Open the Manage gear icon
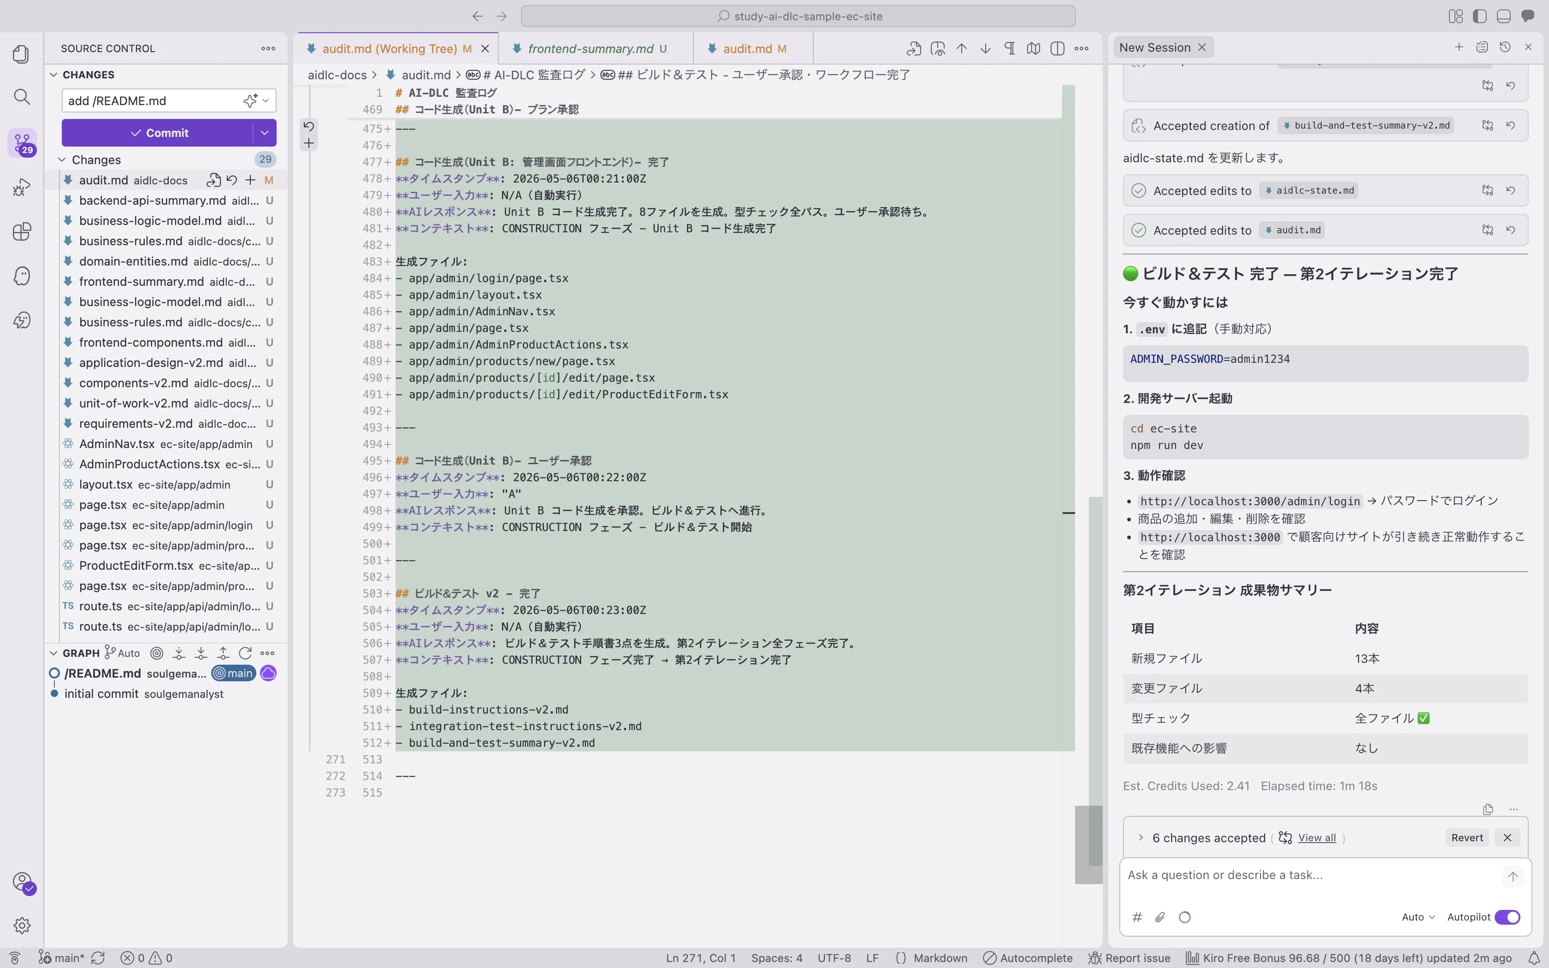 [21, 925]
